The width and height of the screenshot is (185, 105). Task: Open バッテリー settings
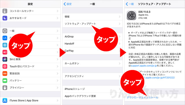pyautogui.click(x=30, y=80)
